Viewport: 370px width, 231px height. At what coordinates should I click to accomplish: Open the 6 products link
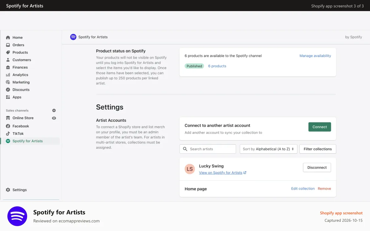click(217, 66)
